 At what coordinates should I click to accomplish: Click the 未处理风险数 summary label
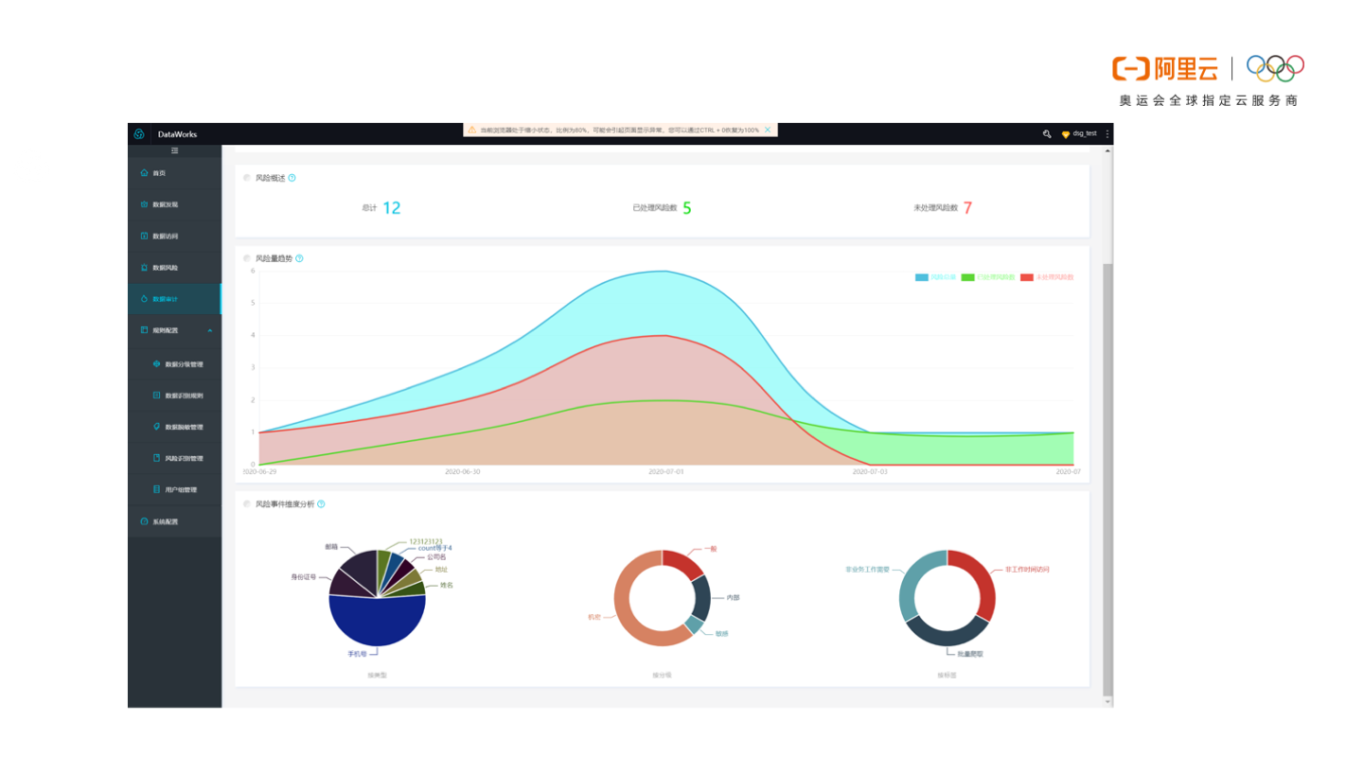(x=936, y=208)
